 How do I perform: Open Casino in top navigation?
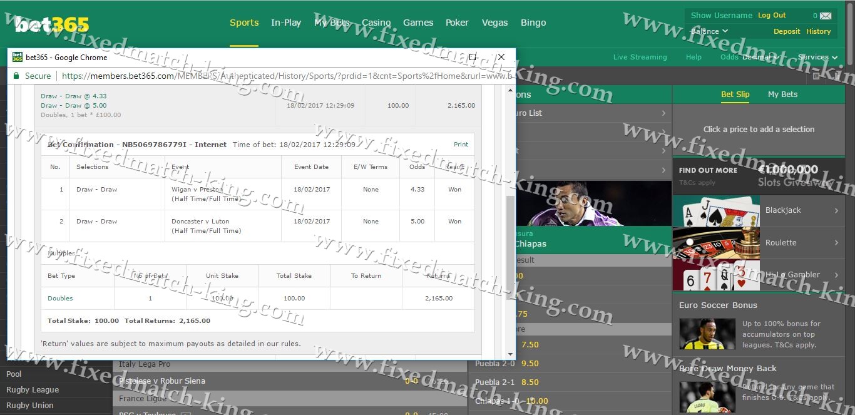376,23
